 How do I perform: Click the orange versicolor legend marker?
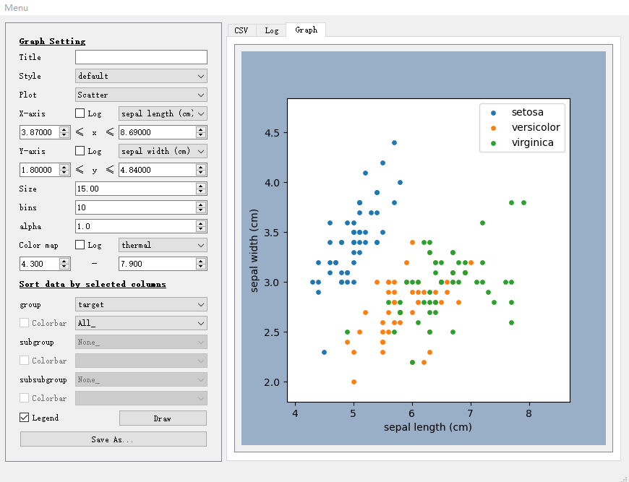click(x=493, y=129)
